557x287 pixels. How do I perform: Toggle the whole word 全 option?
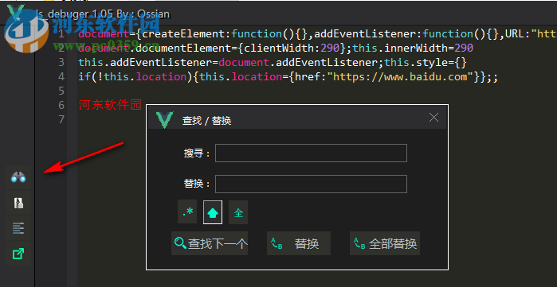[x=238, y=212]
